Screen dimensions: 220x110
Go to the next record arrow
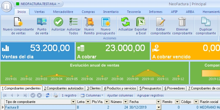point(18,95)
